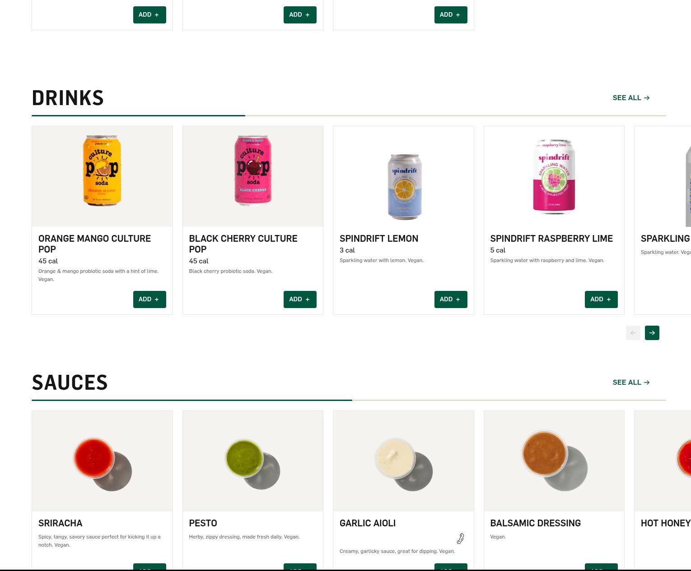This screenshot has width=691, height=571.
Task: Open the Garlic Aioli sauce image
Action: point(403,461)
